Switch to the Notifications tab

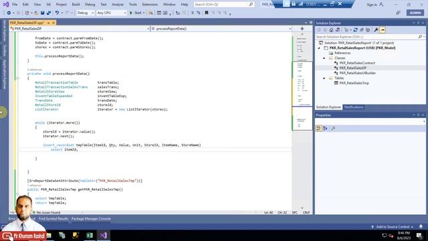[x=354, y=107]
